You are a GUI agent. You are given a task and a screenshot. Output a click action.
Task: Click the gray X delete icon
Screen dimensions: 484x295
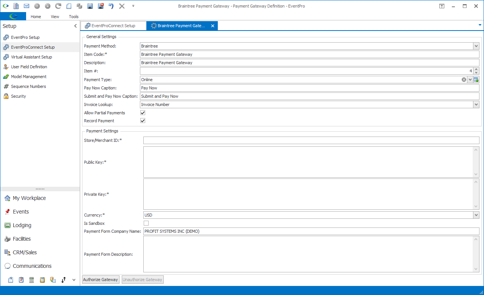coord(122,6)
